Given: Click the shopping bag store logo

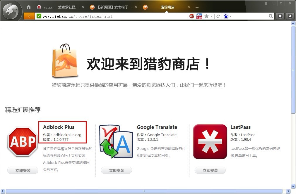Looking at the screenshot, I should (65, 61).
